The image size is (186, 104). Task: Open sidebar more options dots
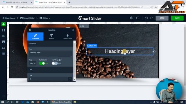(3, 96)
